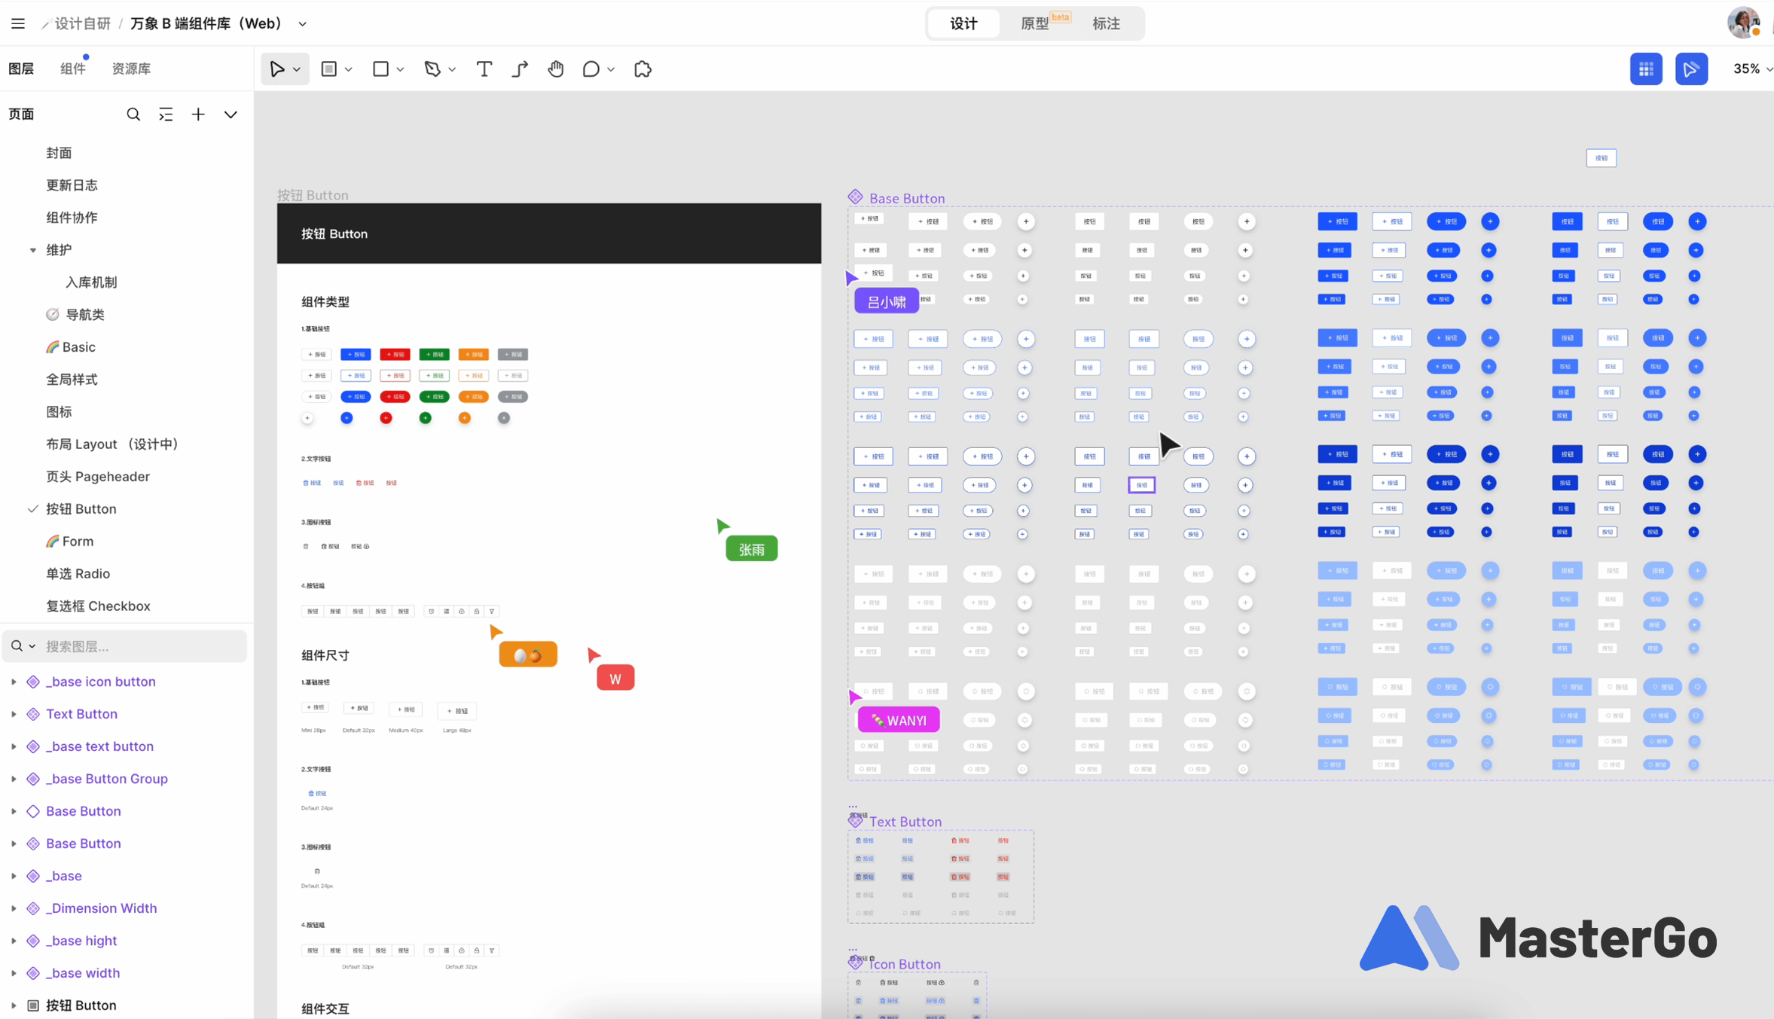Open the zoom level 35% dropdown
Viewport: 1774px width, 1019px height.
pyautogui.click(x=1752, y=69)
